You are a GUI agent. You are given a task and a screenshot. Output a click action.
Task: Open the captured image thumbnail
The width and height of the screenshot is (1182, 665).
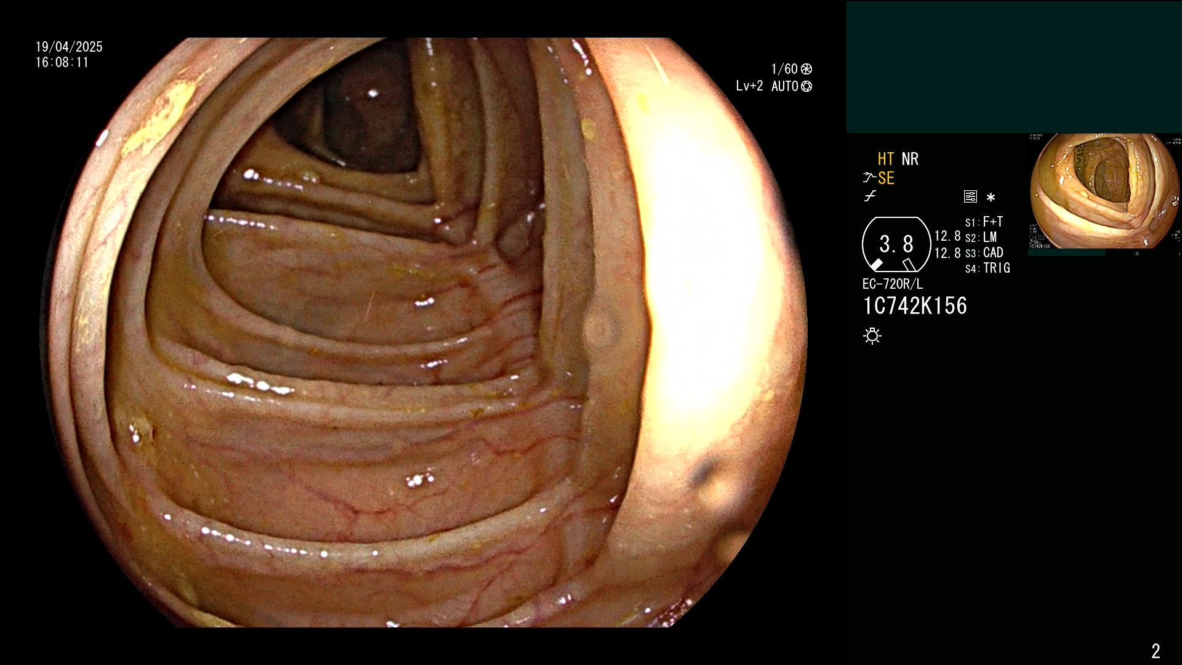pyautogui.click(x=1104, y=191)
